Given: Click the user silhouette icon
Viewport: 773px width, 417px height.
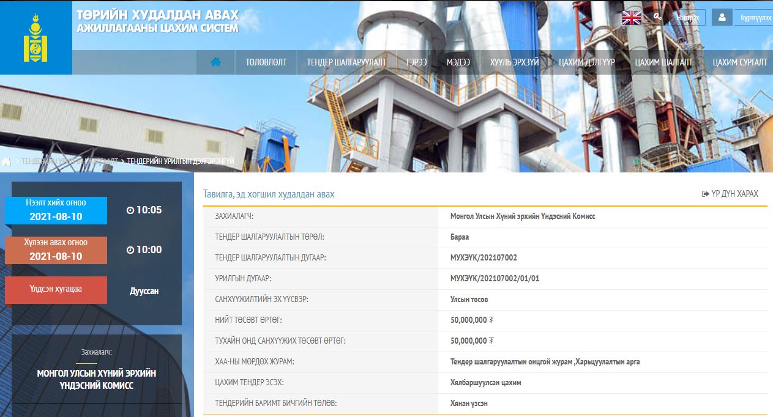Looking at the screenshot, I should tap(722, 17).
